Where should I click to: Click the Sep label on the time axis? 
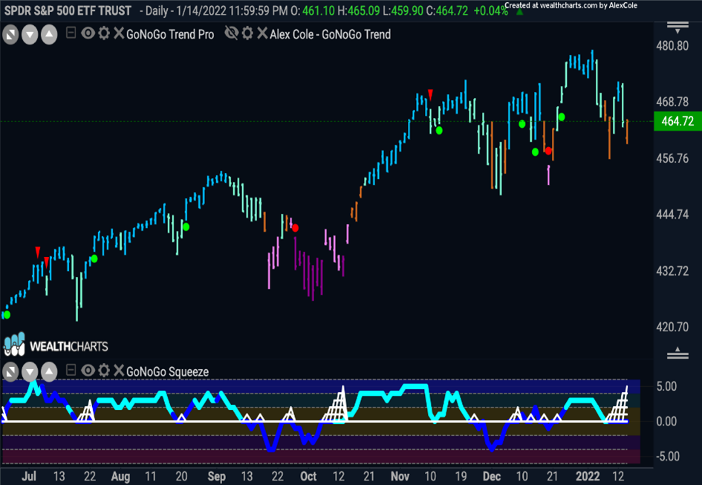[217, 476]
